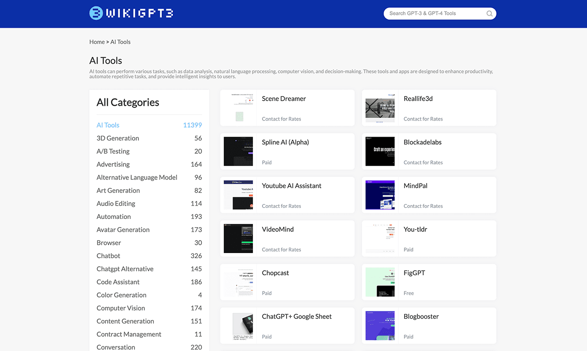Open Youtube AI Assistant thumbnail

[x=238, y=195]
